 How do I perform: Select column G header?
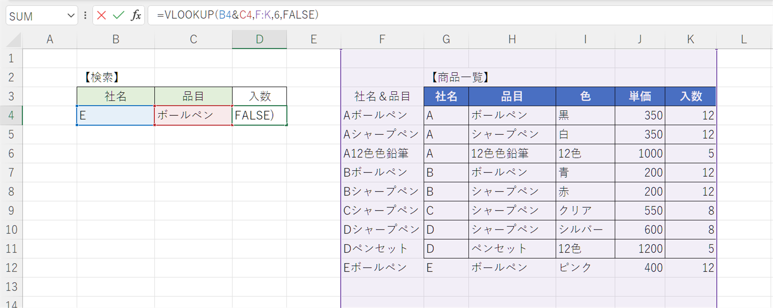[446, 39]
